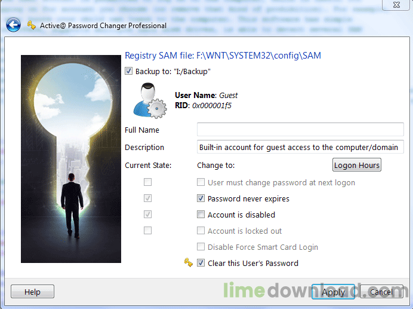This screenshot has width=413, height=309.
Task: Uncheck the Backup to I:/Backup checkbox
Action: (x=128, y=71)
